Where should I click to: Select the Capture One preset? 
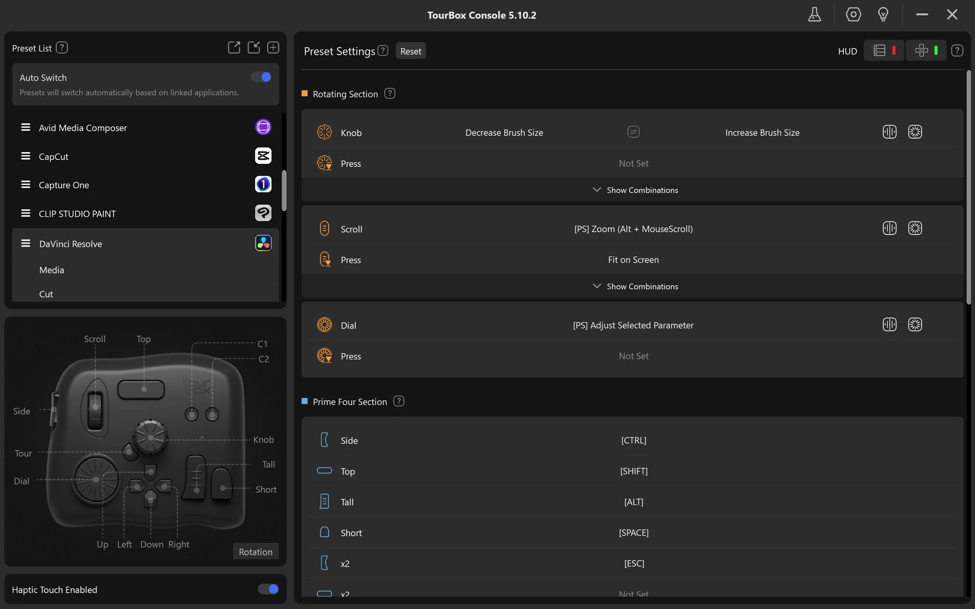point(64,185)
